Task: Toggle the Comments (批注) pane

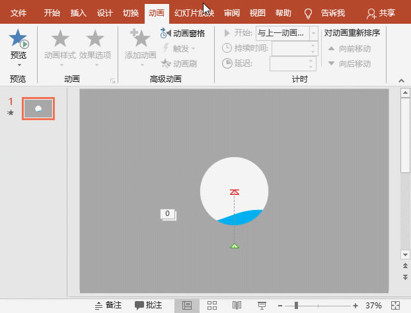Action: (x=149, y=305)
